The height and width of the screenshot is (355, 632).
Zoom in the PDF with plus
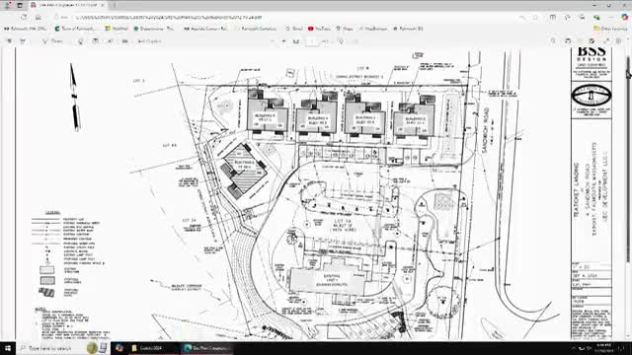[x=283, y=41]
